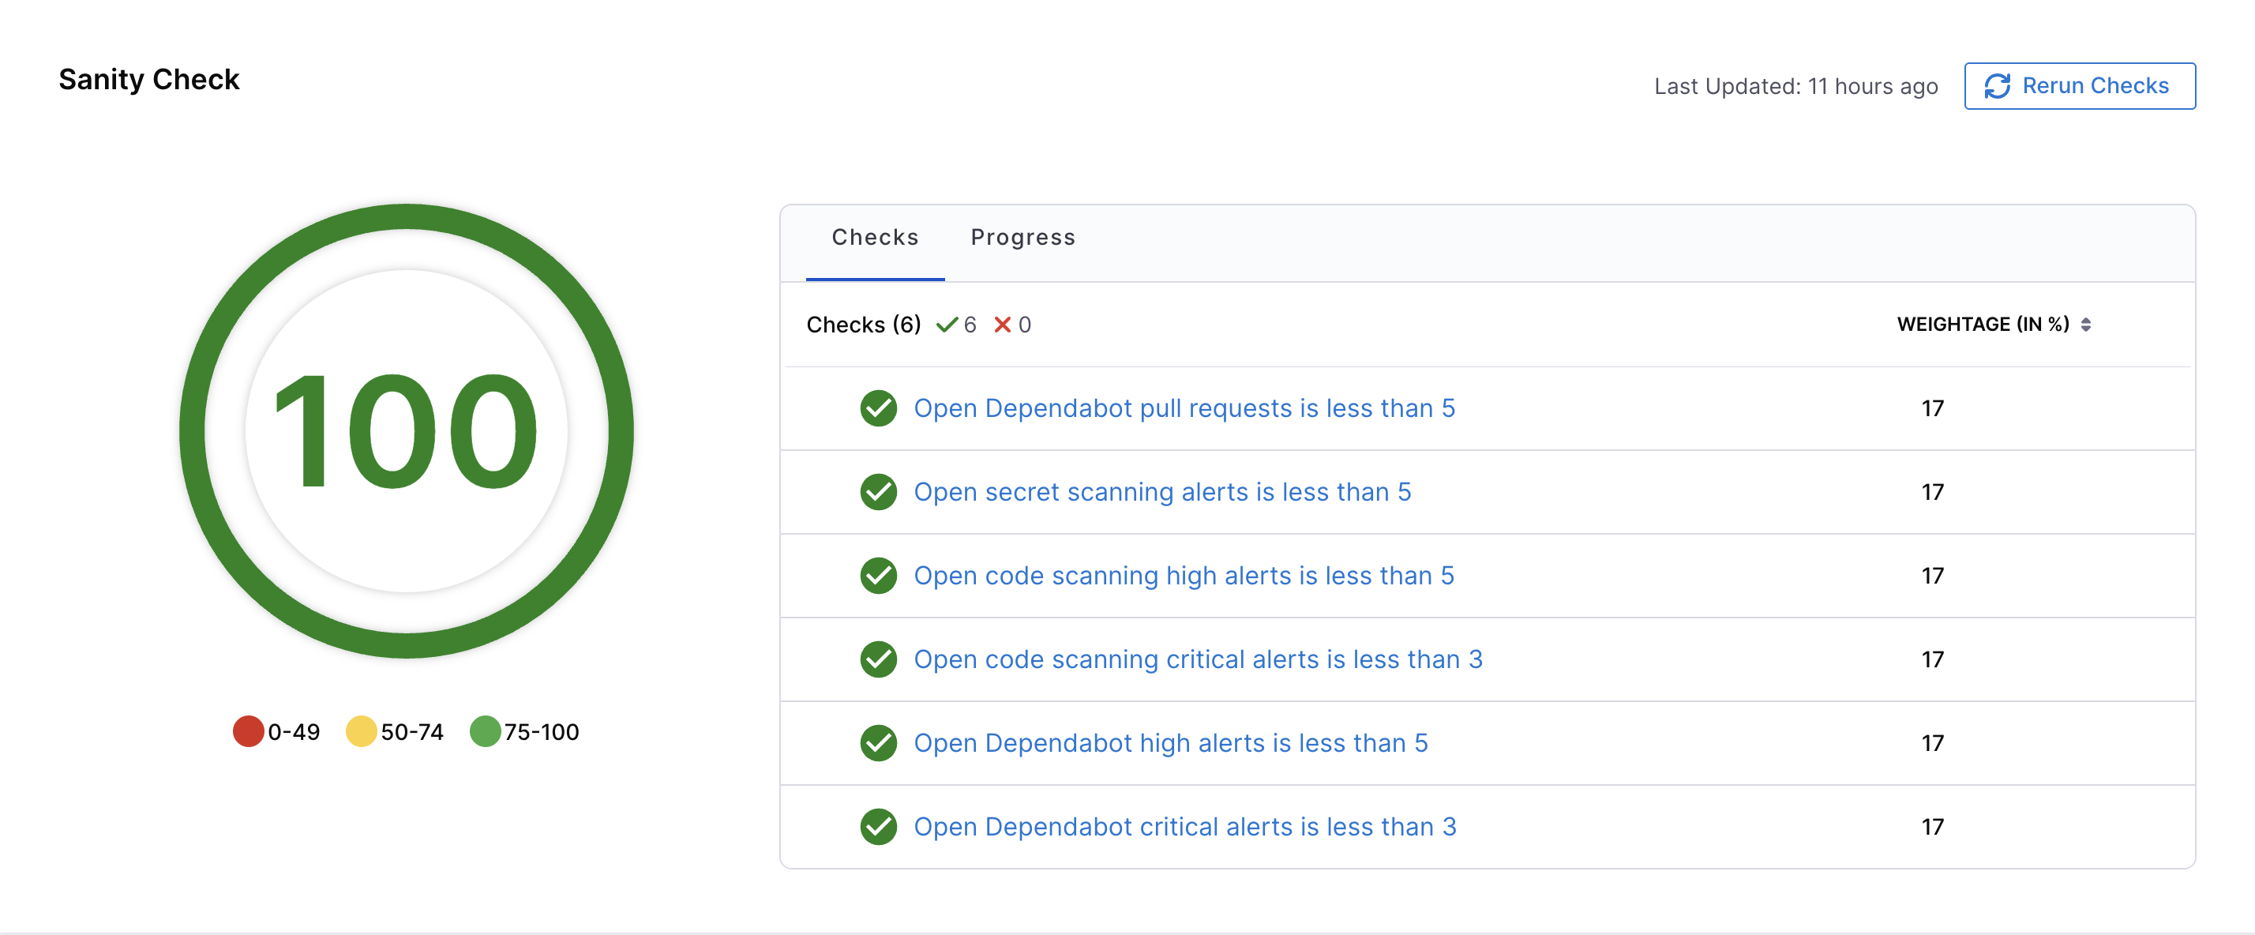Switch to the Progress tab
Viewport: 2255px width, 935px height.
point(1022,237)
